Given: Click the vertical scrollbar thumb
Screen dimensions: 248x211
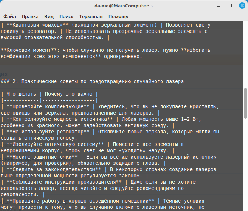Looking at the screenshot, I should point(245,103).
